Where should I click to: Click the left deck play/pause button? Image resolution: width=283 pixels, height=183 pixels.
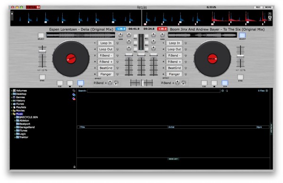[81, 83]
